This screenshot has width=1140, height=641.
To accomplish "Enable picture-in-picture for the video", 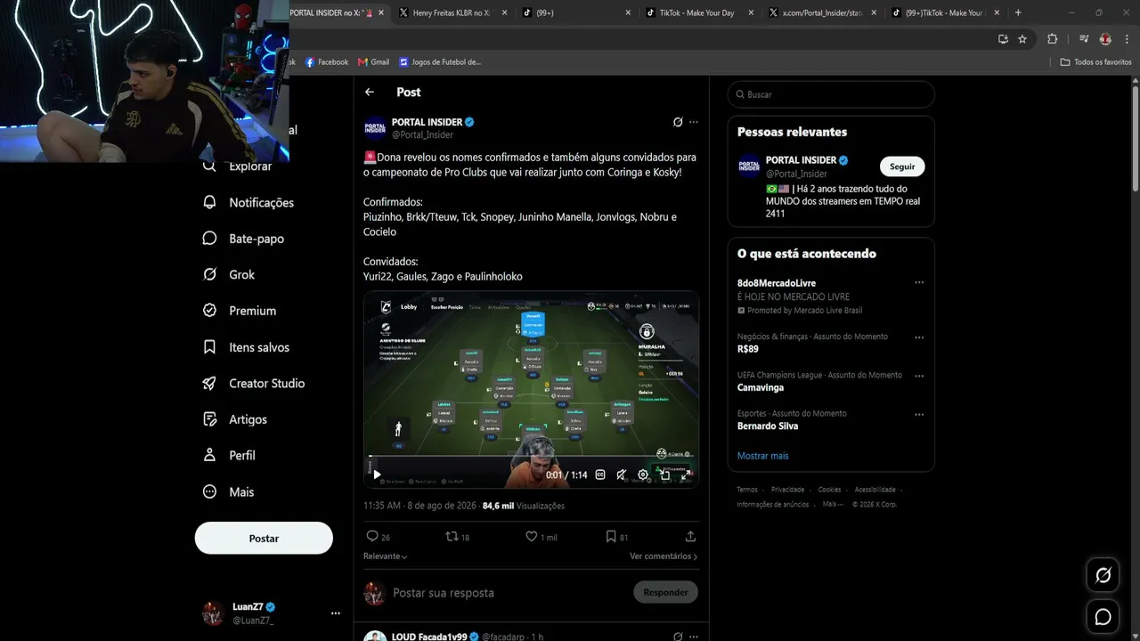I will (664, 475).
